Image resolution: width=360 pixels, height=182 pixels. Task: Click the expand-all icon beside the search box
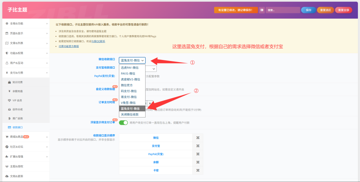coord(262,10)
